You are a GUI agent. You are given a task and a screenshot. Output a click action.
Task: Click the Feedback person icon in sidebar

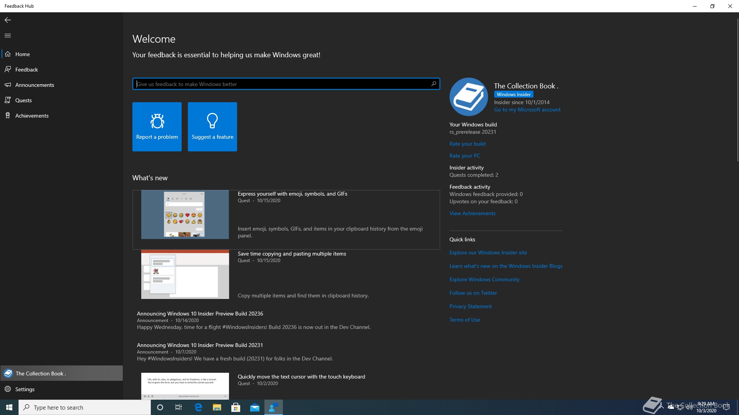tap(8, 70)
